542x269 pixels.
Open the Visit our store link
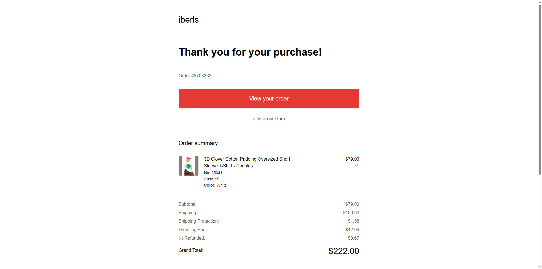coord(271,119)
